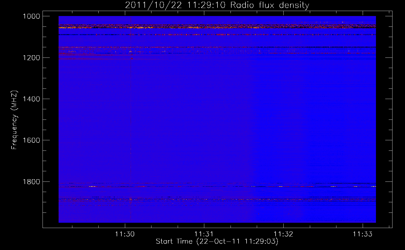Image resolution: width=405 pixels, height=250 pixels.
Task: Click the 1400 frequency tick label
Action: click(x=32, y=99)
